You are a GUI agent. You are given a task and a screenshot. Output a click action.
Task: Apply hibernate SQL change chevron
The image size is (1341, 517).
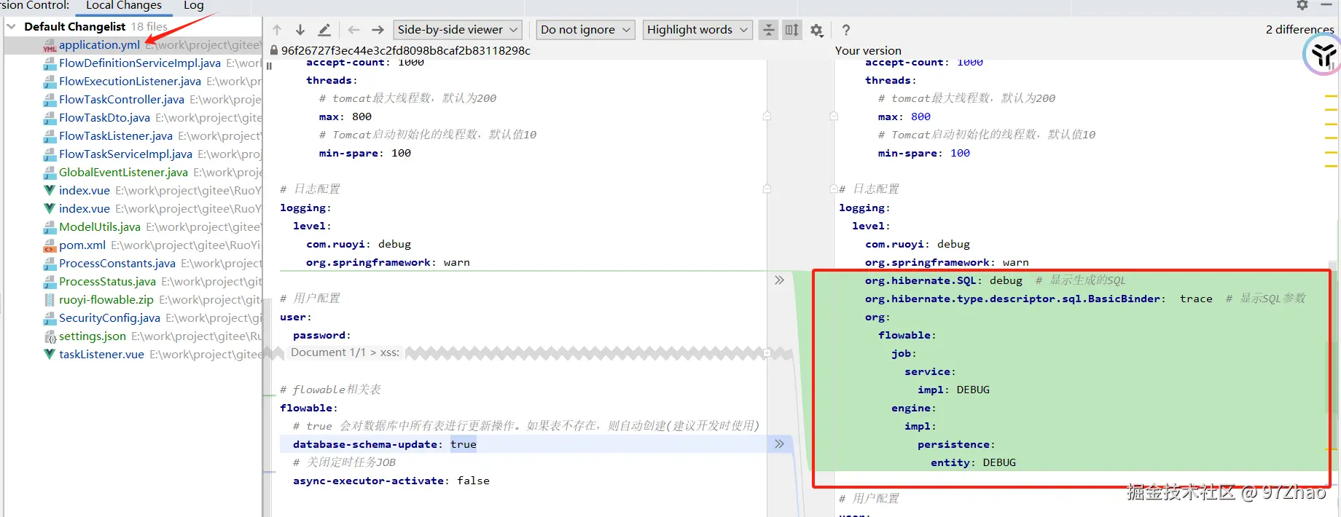(x=779, y=280)
